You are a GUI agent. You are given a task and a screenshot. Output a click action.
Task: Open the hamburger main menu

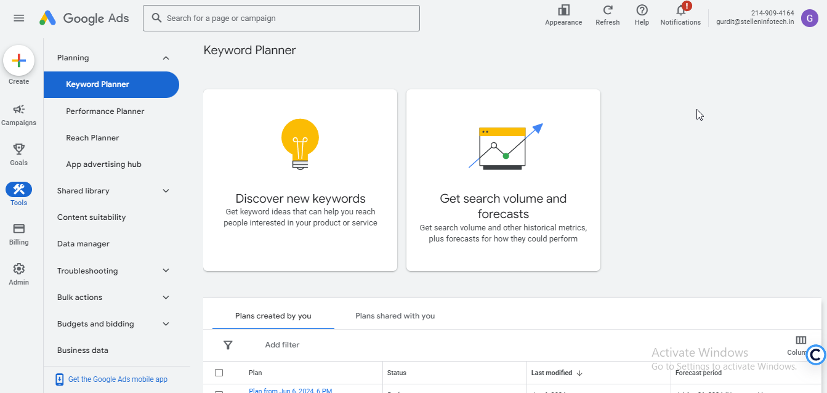coord(18,18)
